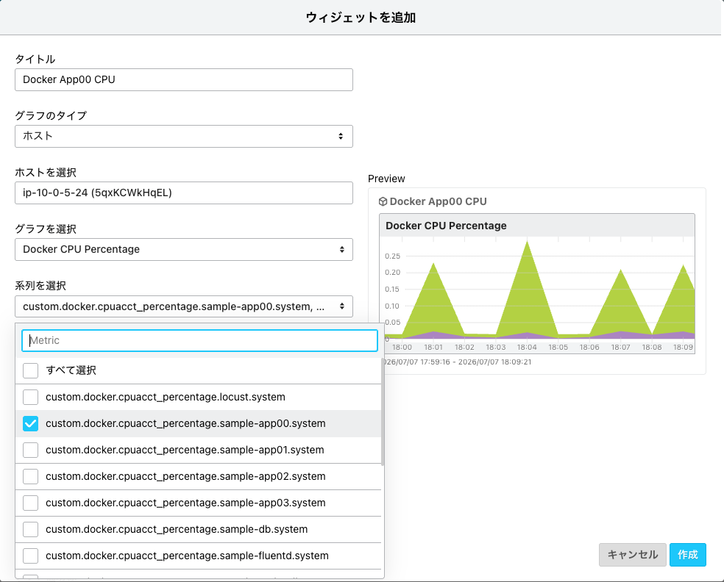Viewport: 724px width, 582px height.
Task: Check the locust.system series checkbox
Action: click(30, 397)
